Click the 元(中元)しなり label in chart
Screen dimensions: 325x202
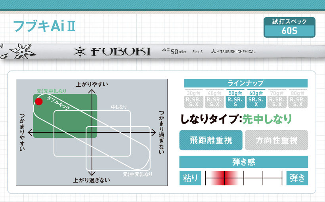[x=137, y=174]
